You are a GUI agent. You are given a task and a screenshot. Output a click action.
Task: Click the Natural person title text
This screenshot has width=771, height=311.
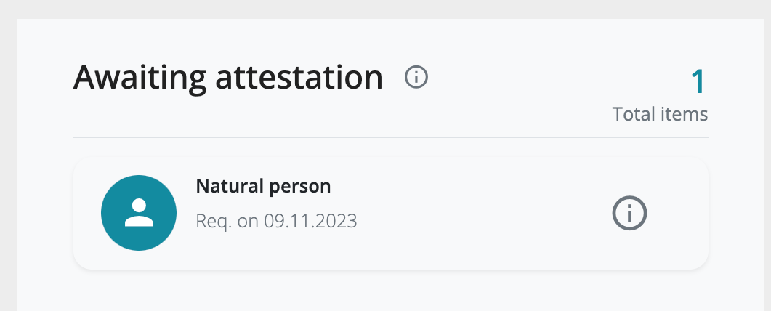pyautogui.click(x=263, y=186)
